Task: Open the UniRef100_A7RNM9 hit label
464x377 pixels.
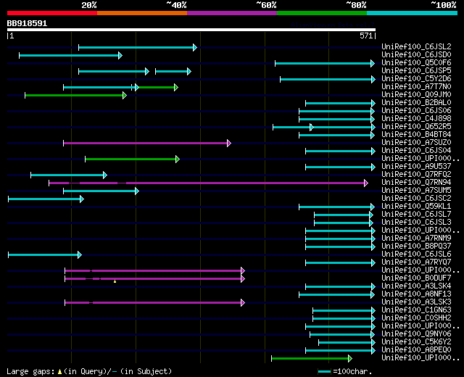Action: pyautogui.click(x=416, y=239)
